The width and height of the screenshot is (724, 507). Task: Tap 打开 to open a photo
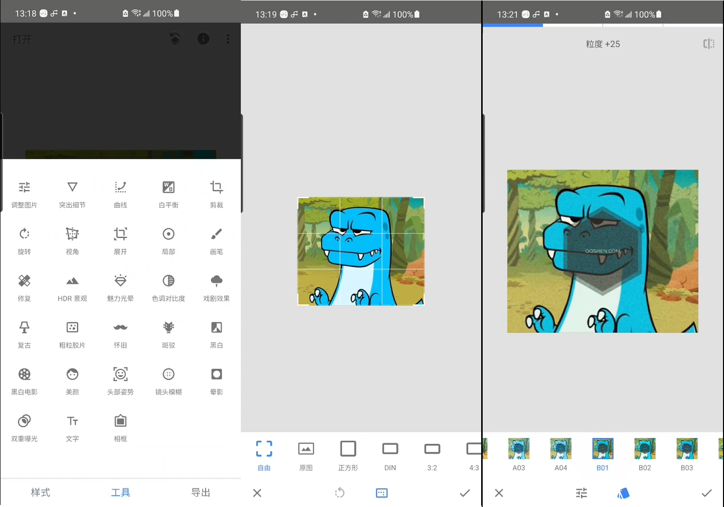pyautogui.click(x=22, y=39)
